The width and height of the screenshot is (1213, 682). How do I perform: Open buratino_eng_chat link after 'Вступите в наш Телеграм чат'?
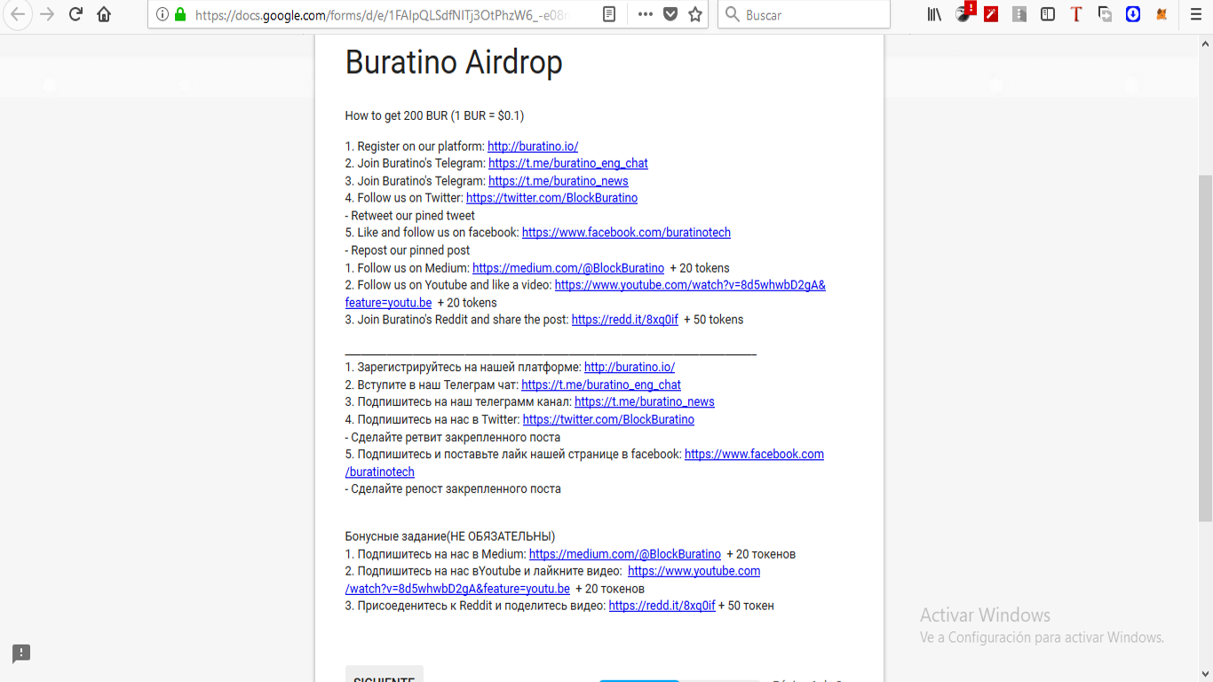pyautogui.click(x=601, y=385)
